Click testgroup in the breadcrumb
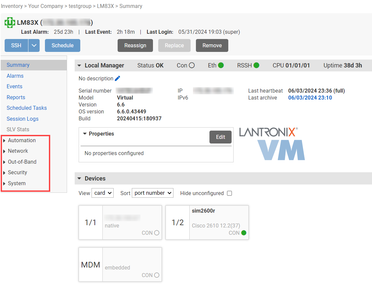 click(x=80, y=6)
